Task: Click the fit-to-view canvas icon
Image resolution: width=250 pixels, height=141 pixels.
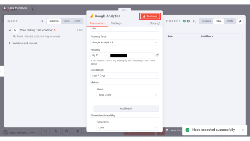Action: coord(46,131)
